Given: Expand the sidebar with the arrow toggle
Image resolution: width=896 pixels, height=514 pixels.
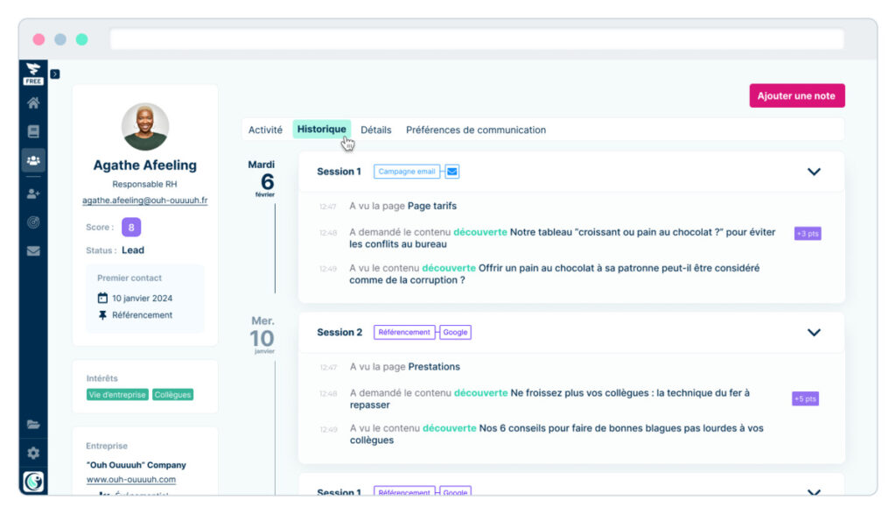Looking at the screenshot, I should point(54,74).
